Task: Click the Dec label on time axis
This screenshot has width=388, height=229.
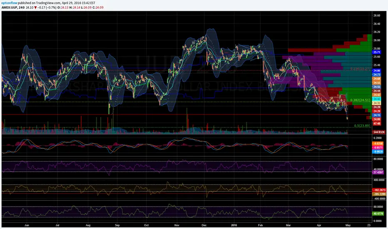Action: 204,225
